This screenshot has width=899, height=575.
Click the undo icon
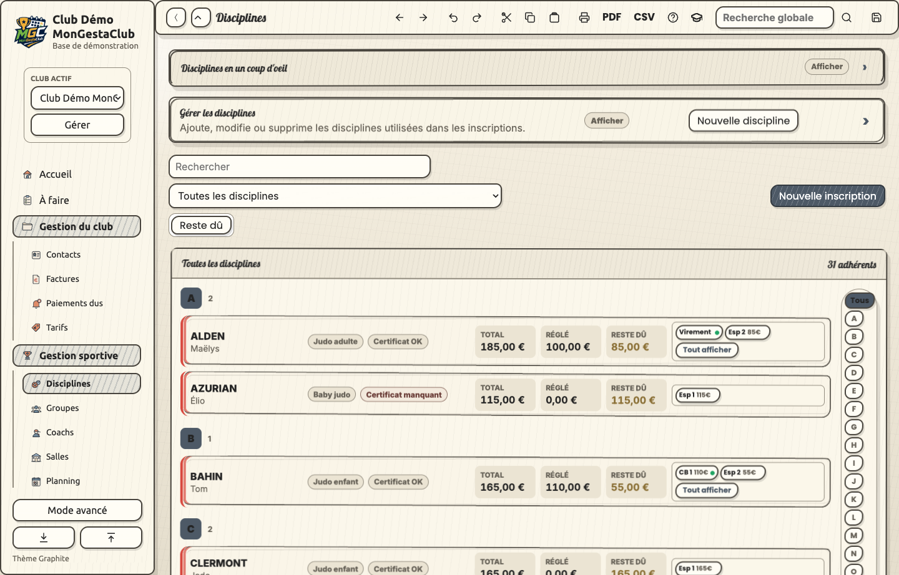[x=453, y=17]
